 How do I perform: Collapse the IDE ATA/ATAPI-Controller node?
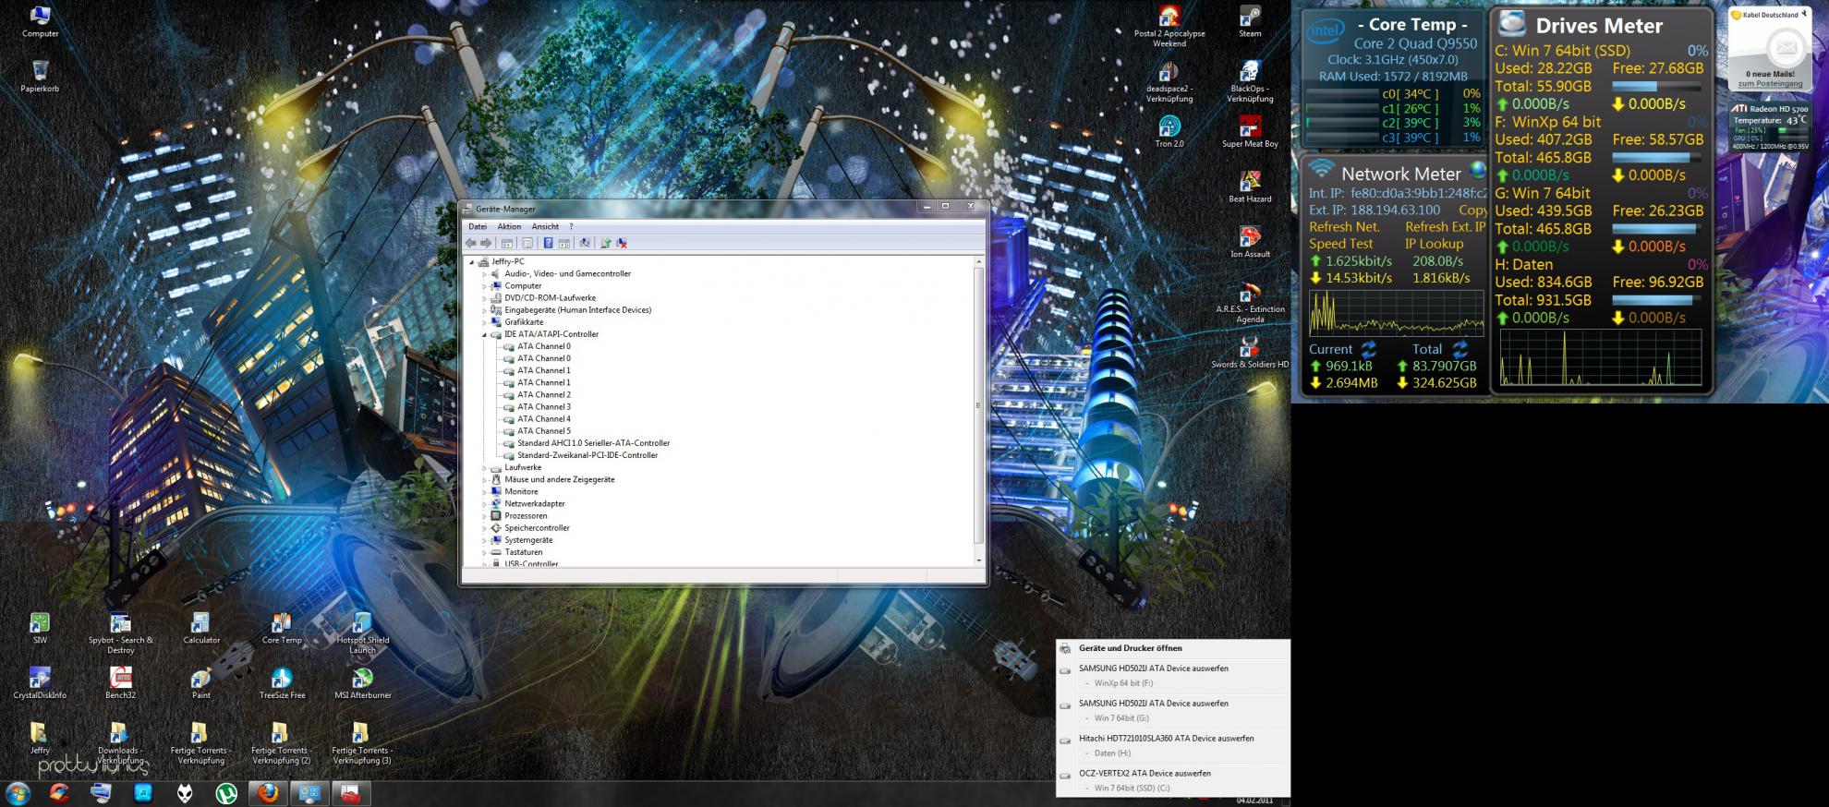[484, 334]
